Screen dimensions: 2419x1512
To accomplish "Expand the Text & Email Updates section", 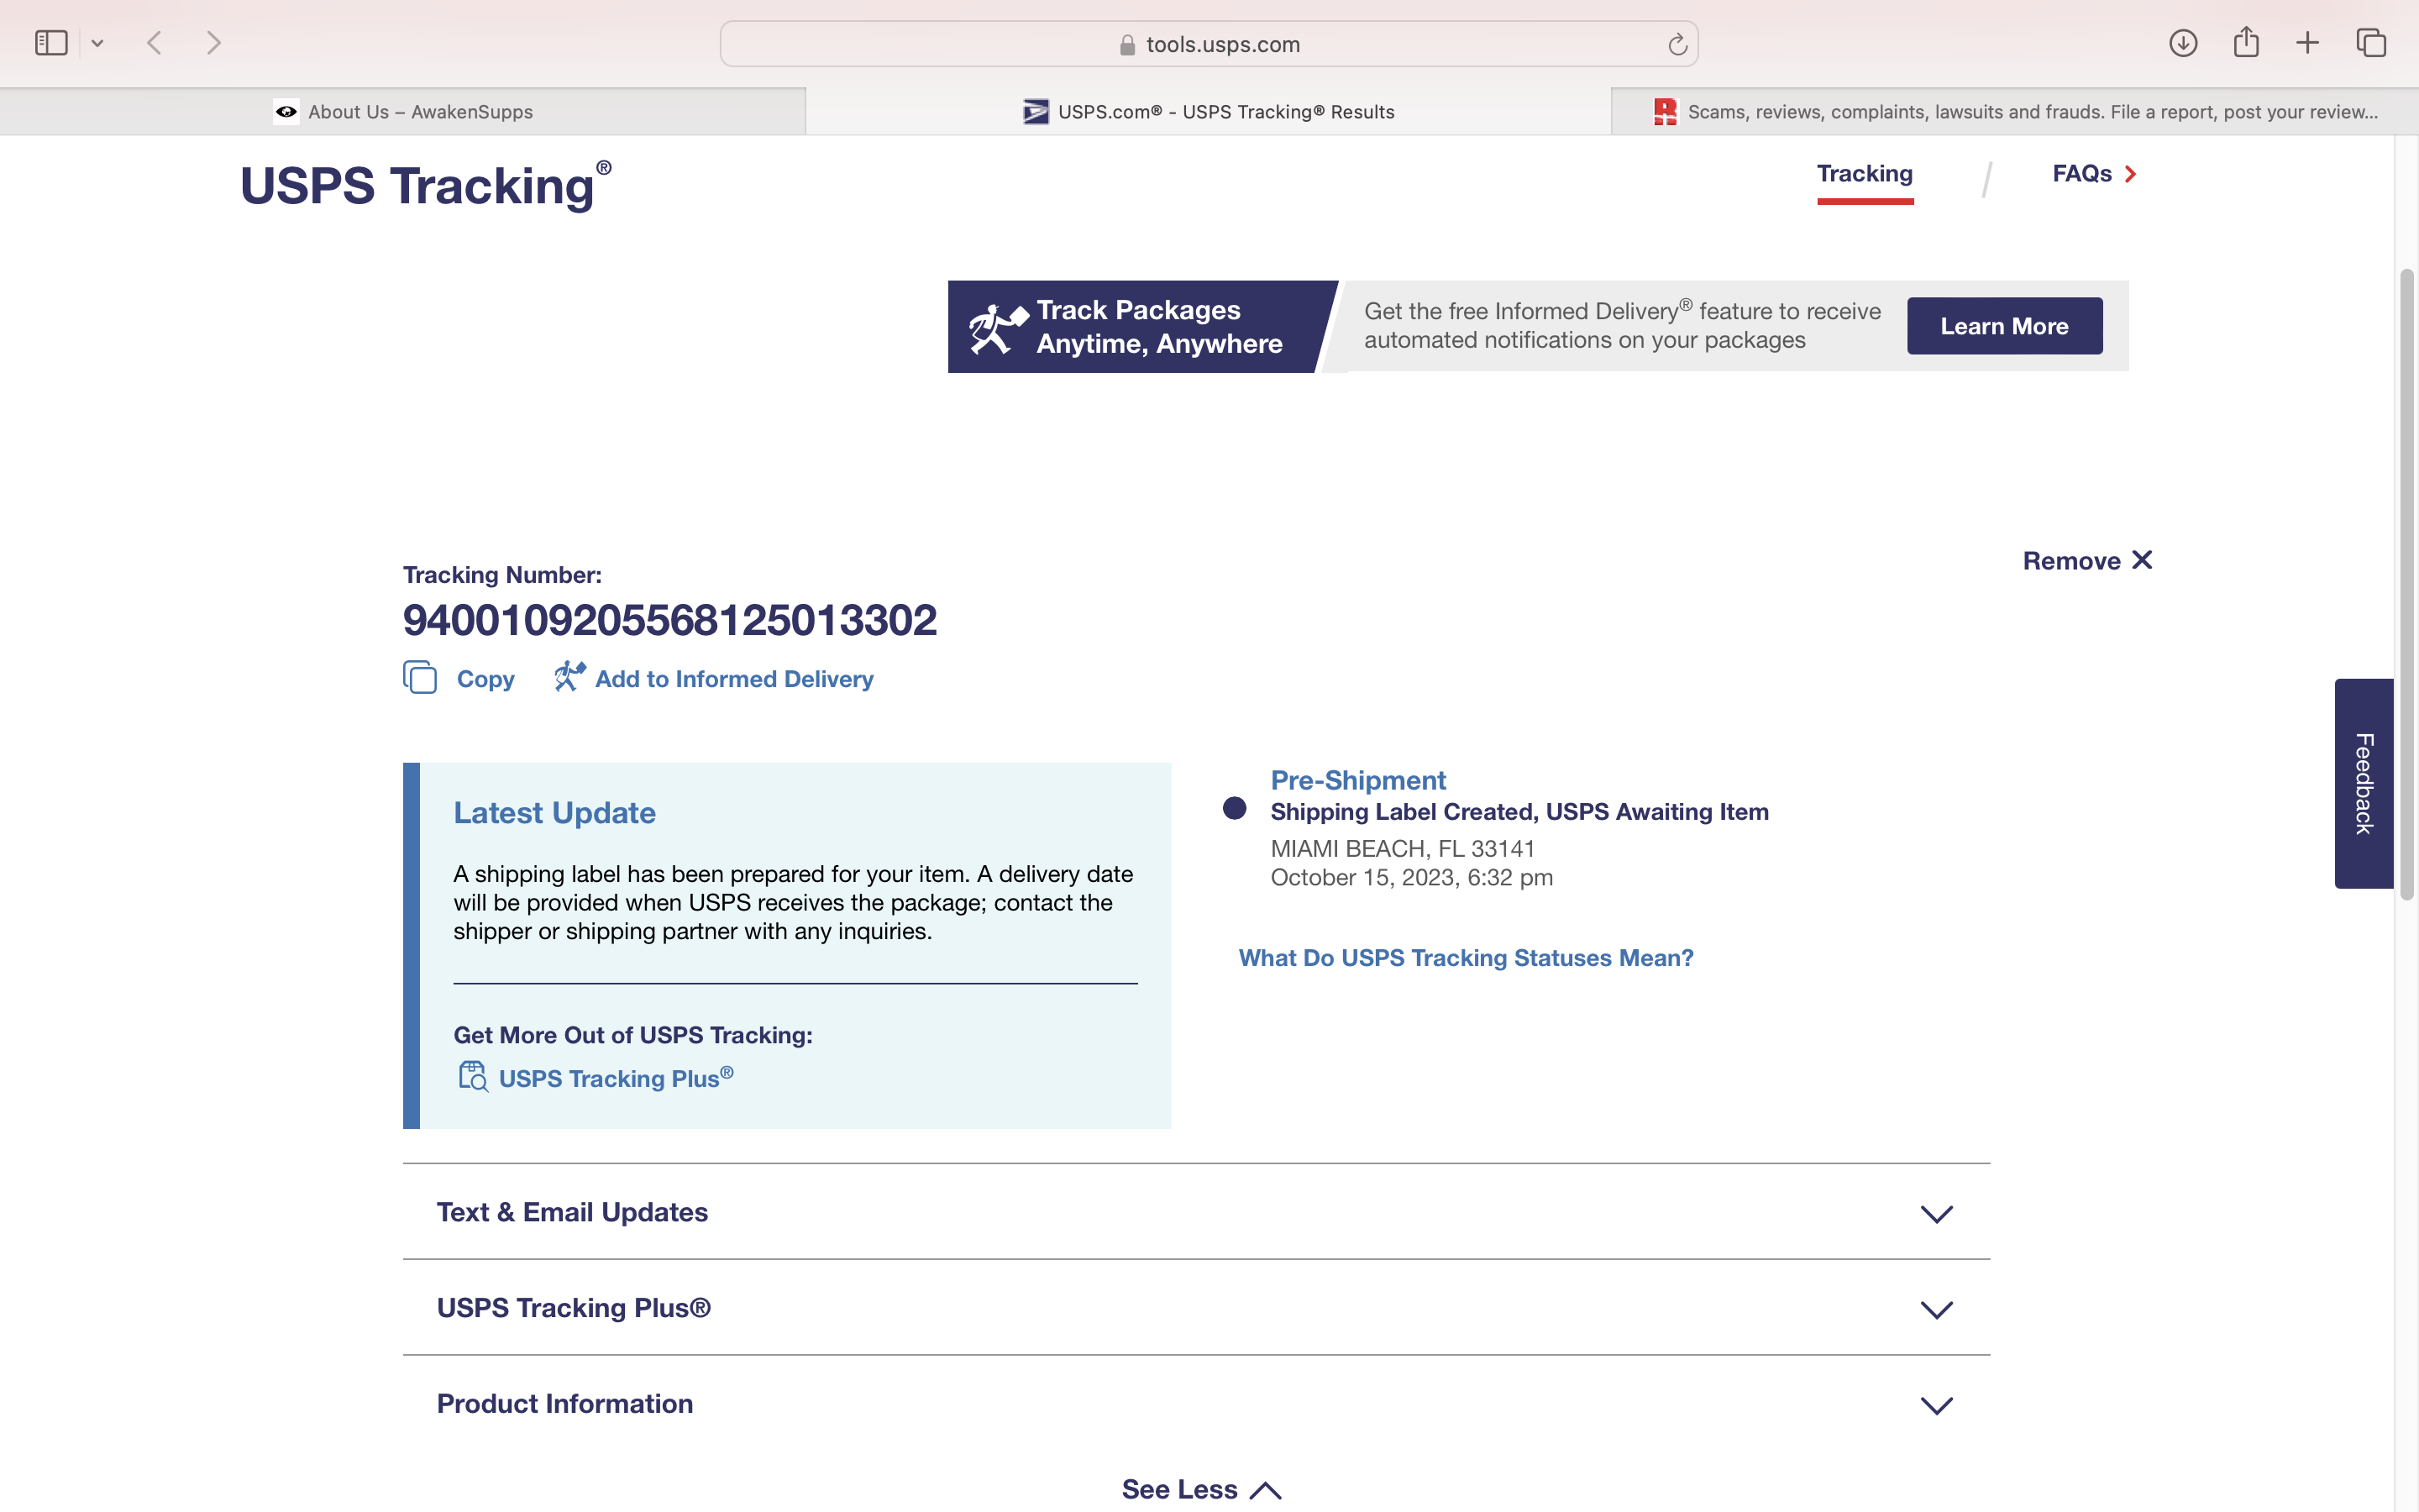I will (1197, 1212).
